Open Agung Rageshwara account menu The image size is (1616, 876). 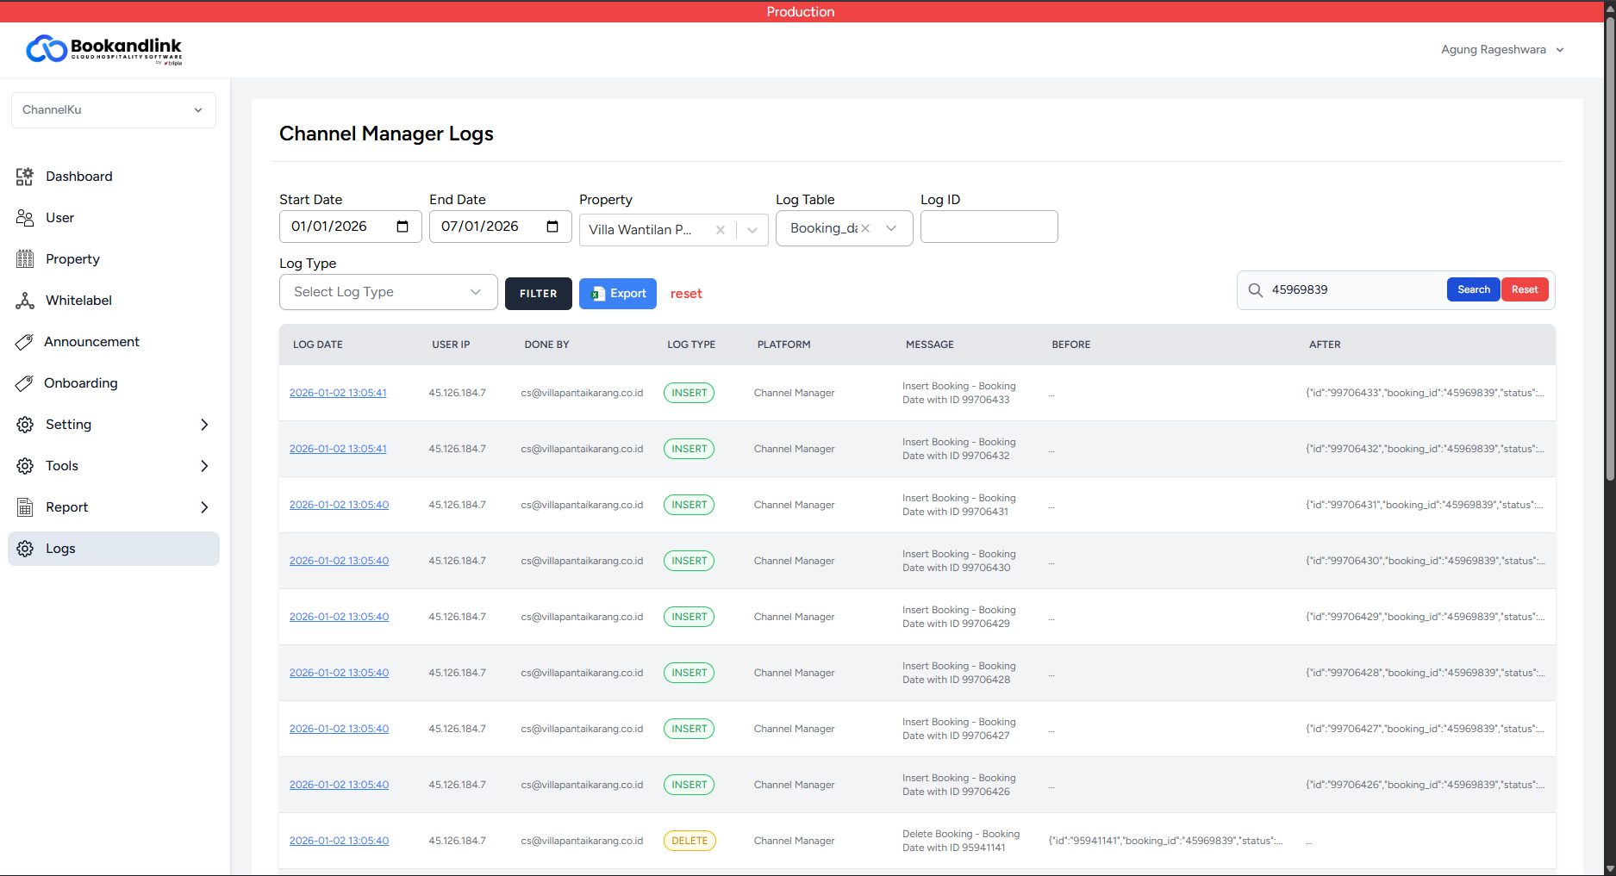1502,50
